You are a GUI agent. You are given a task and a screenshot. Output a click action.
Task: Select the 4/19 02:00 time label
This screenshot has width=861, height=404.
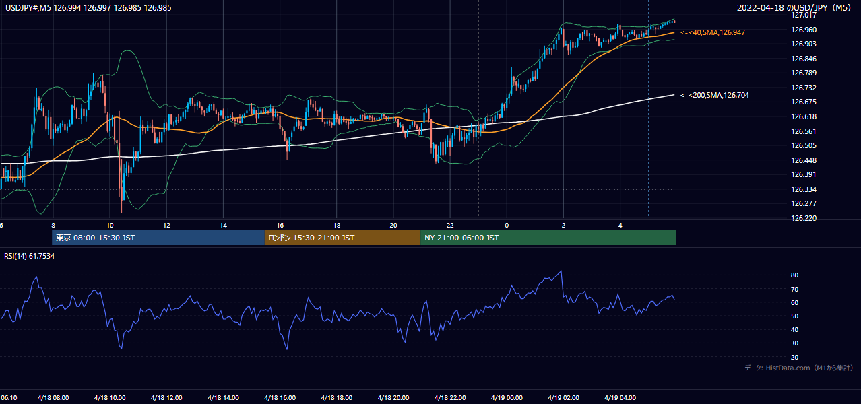pyautogui.click(x=564, y=398)
